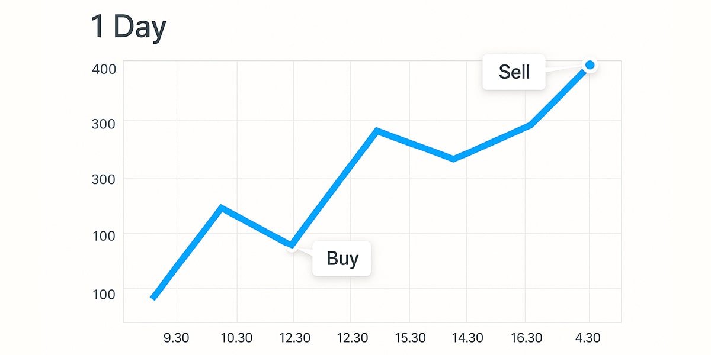Select the 9.30 x-axis time label
This screenshot has width=711, height=355.
[177, 338]
